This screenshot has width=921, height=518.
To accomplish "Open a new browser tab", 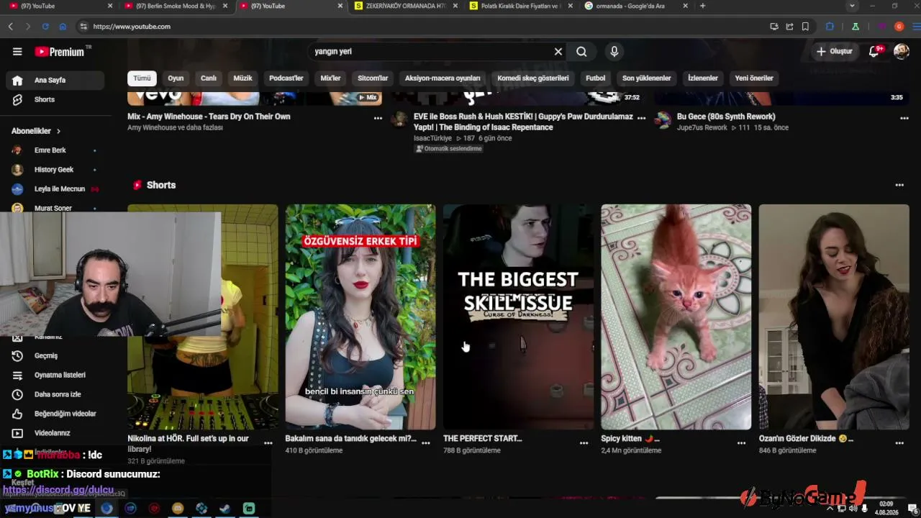I will [x=702, y=6].
